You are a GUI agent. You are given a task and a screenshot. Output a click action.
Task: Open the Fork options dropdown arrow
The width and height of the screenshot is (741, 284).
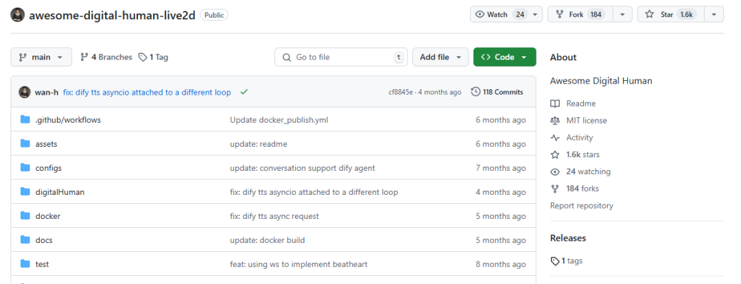point(622,14)
